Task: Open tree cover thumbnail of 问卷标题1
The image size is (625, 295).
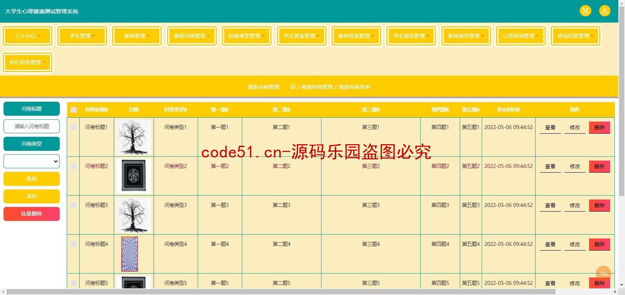Action: 134,137
